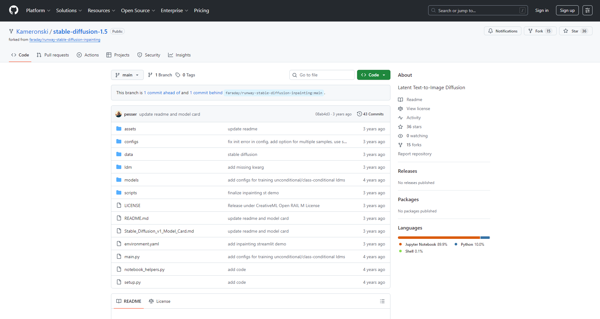The image size is (600, 319).
Task: Open 1 Branch list
Action: pos(160,75)
